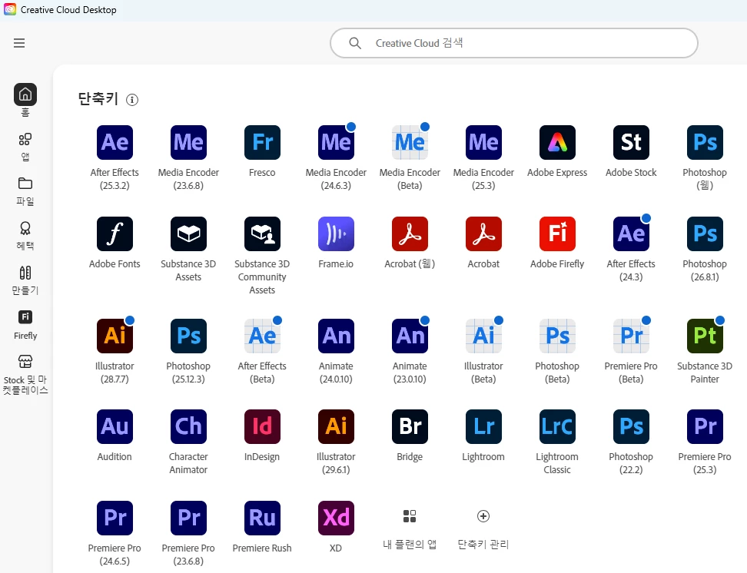Launch Substance 3D Painter
747x573 pixels.
(x=705, y=336)
